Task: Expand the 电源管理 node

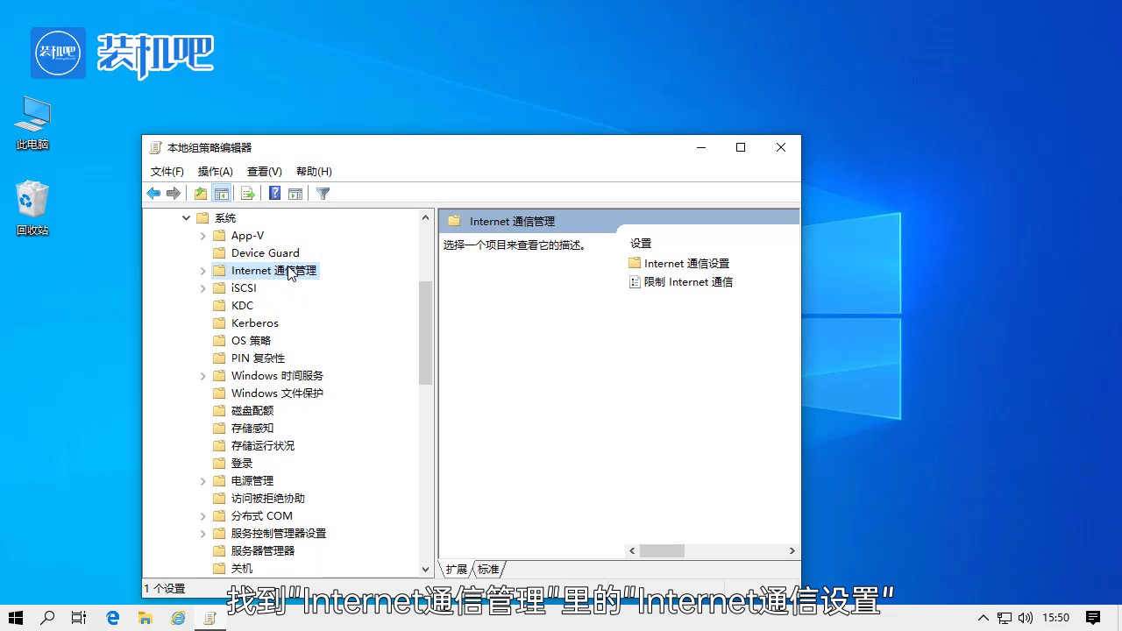Action: tap(203, 480)
